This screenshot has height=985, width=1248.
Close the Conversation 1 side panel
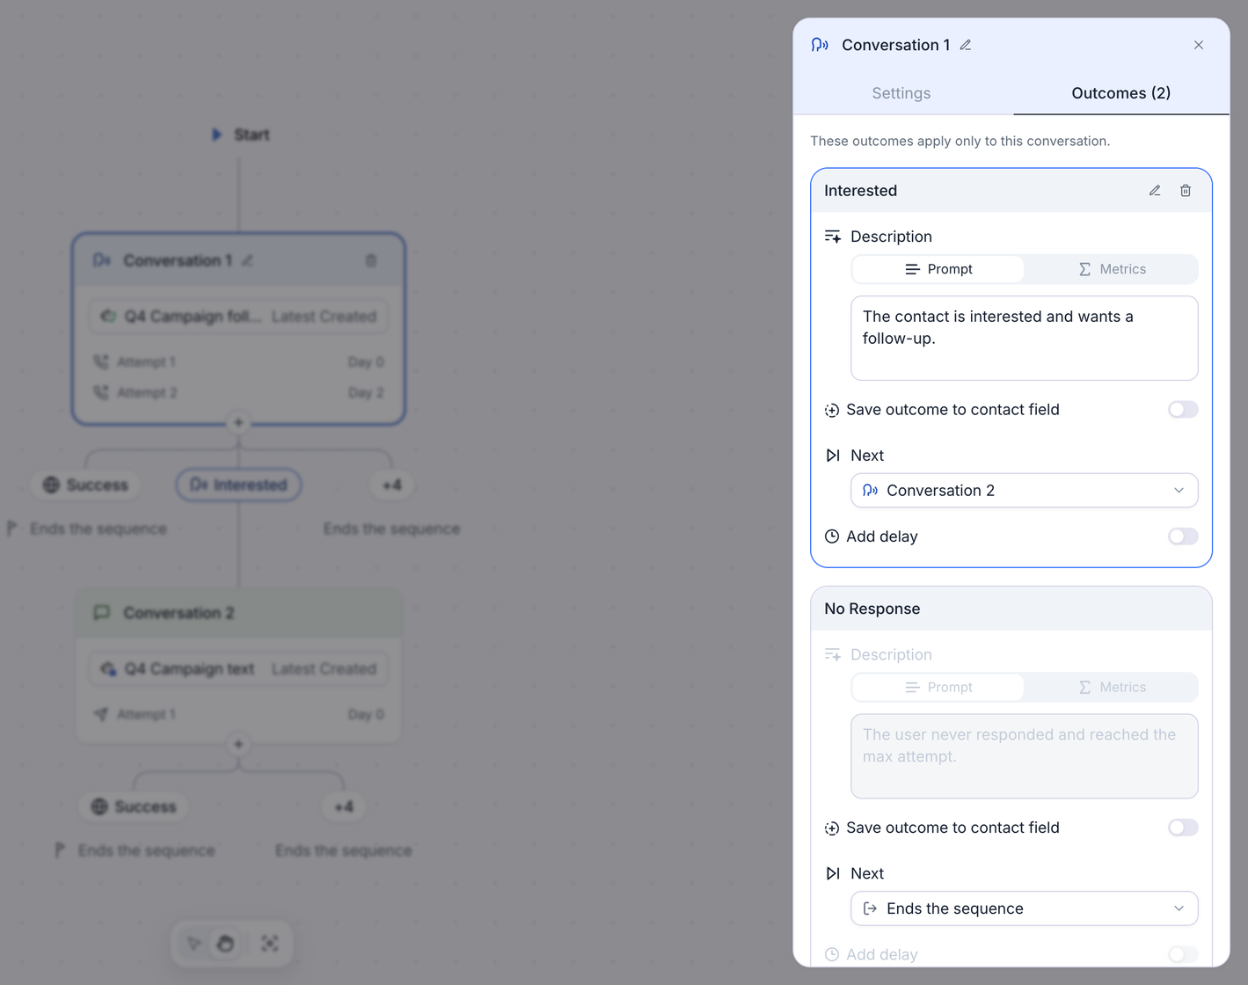point(1199,45)
